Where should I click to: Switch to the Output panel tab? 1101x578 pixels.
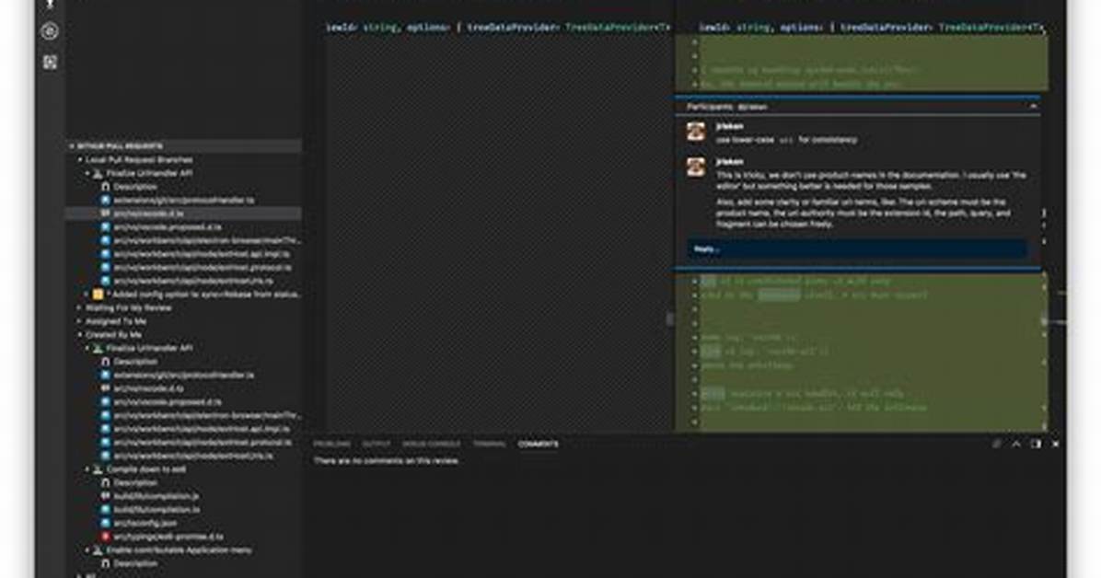376,444
